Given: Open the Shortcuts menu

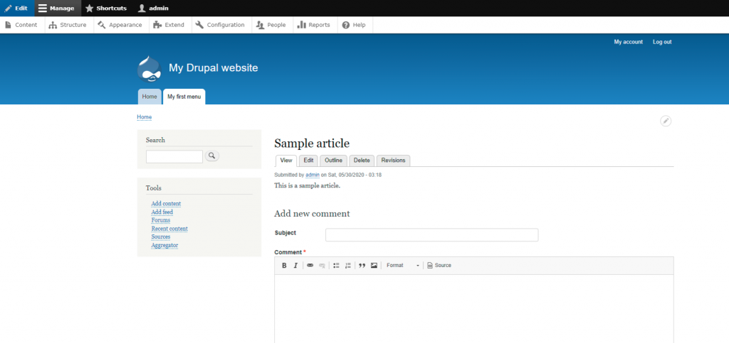Looking at the screenshot, I should pyautogui.click(x=106, y=9).
